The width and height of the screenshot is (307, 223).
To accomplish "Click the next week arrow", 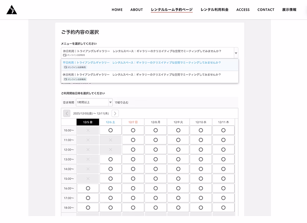I will [x=115, y=114].
